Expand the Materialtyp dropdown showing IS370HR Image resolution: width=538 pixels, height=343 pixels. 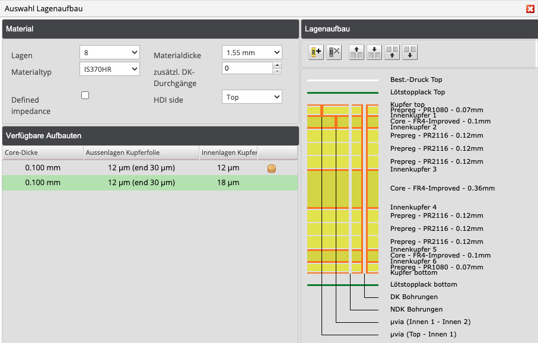(x=109, y=69)
